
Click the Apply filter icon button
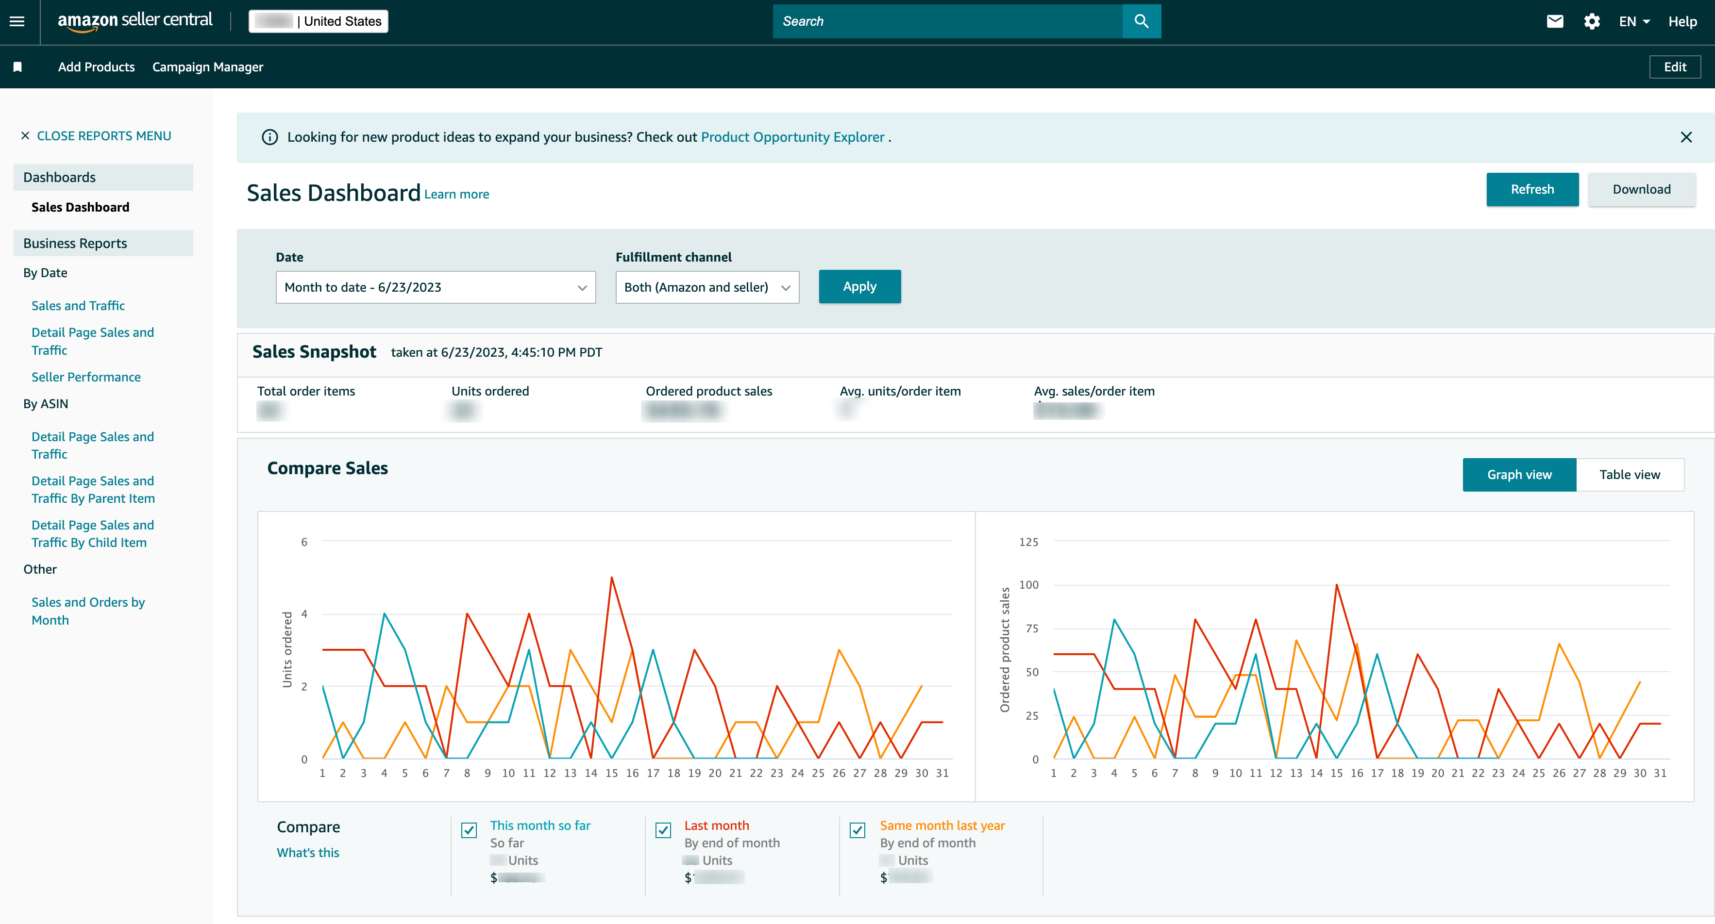pos(859,287)
